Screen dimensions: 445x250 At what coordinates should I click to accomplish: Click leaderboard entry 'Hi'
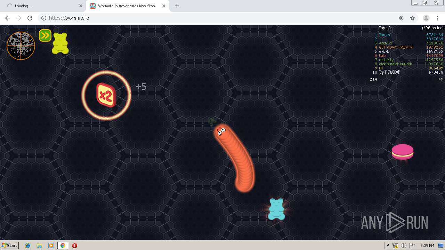coord(381,68)
